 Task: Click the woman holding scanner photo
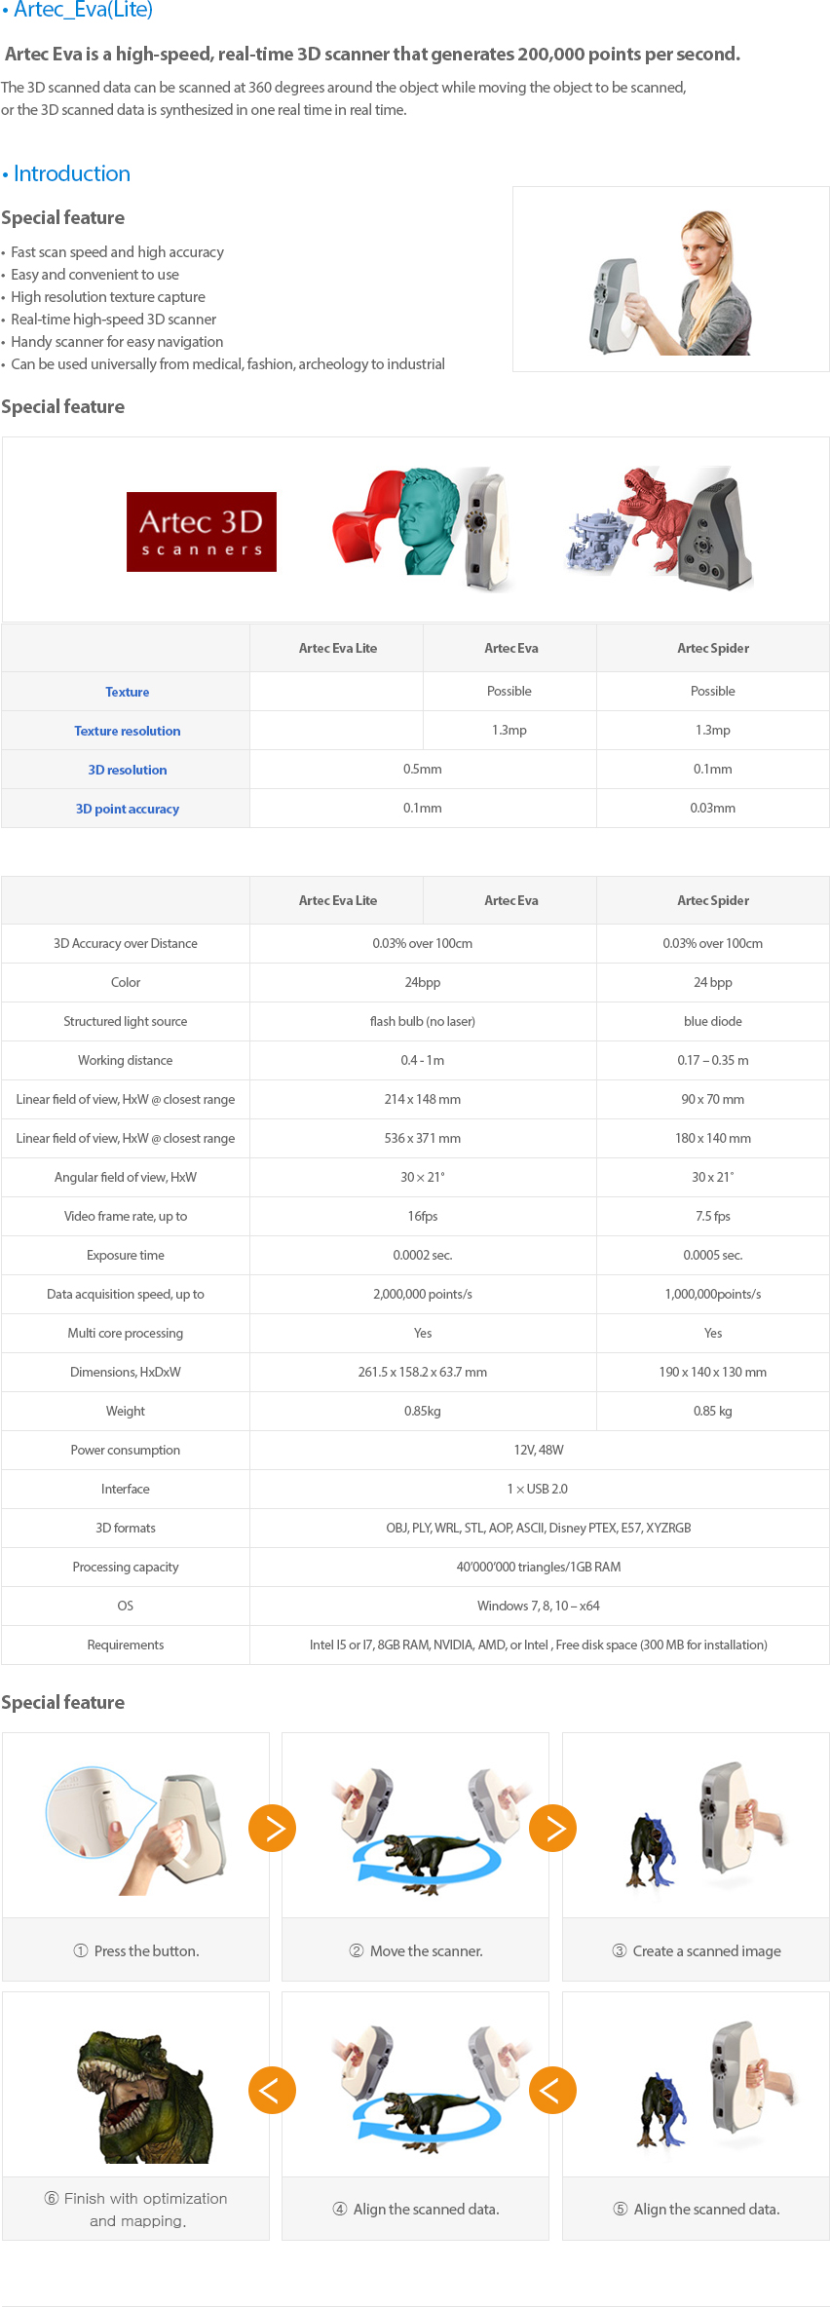(x=670, y=279)
